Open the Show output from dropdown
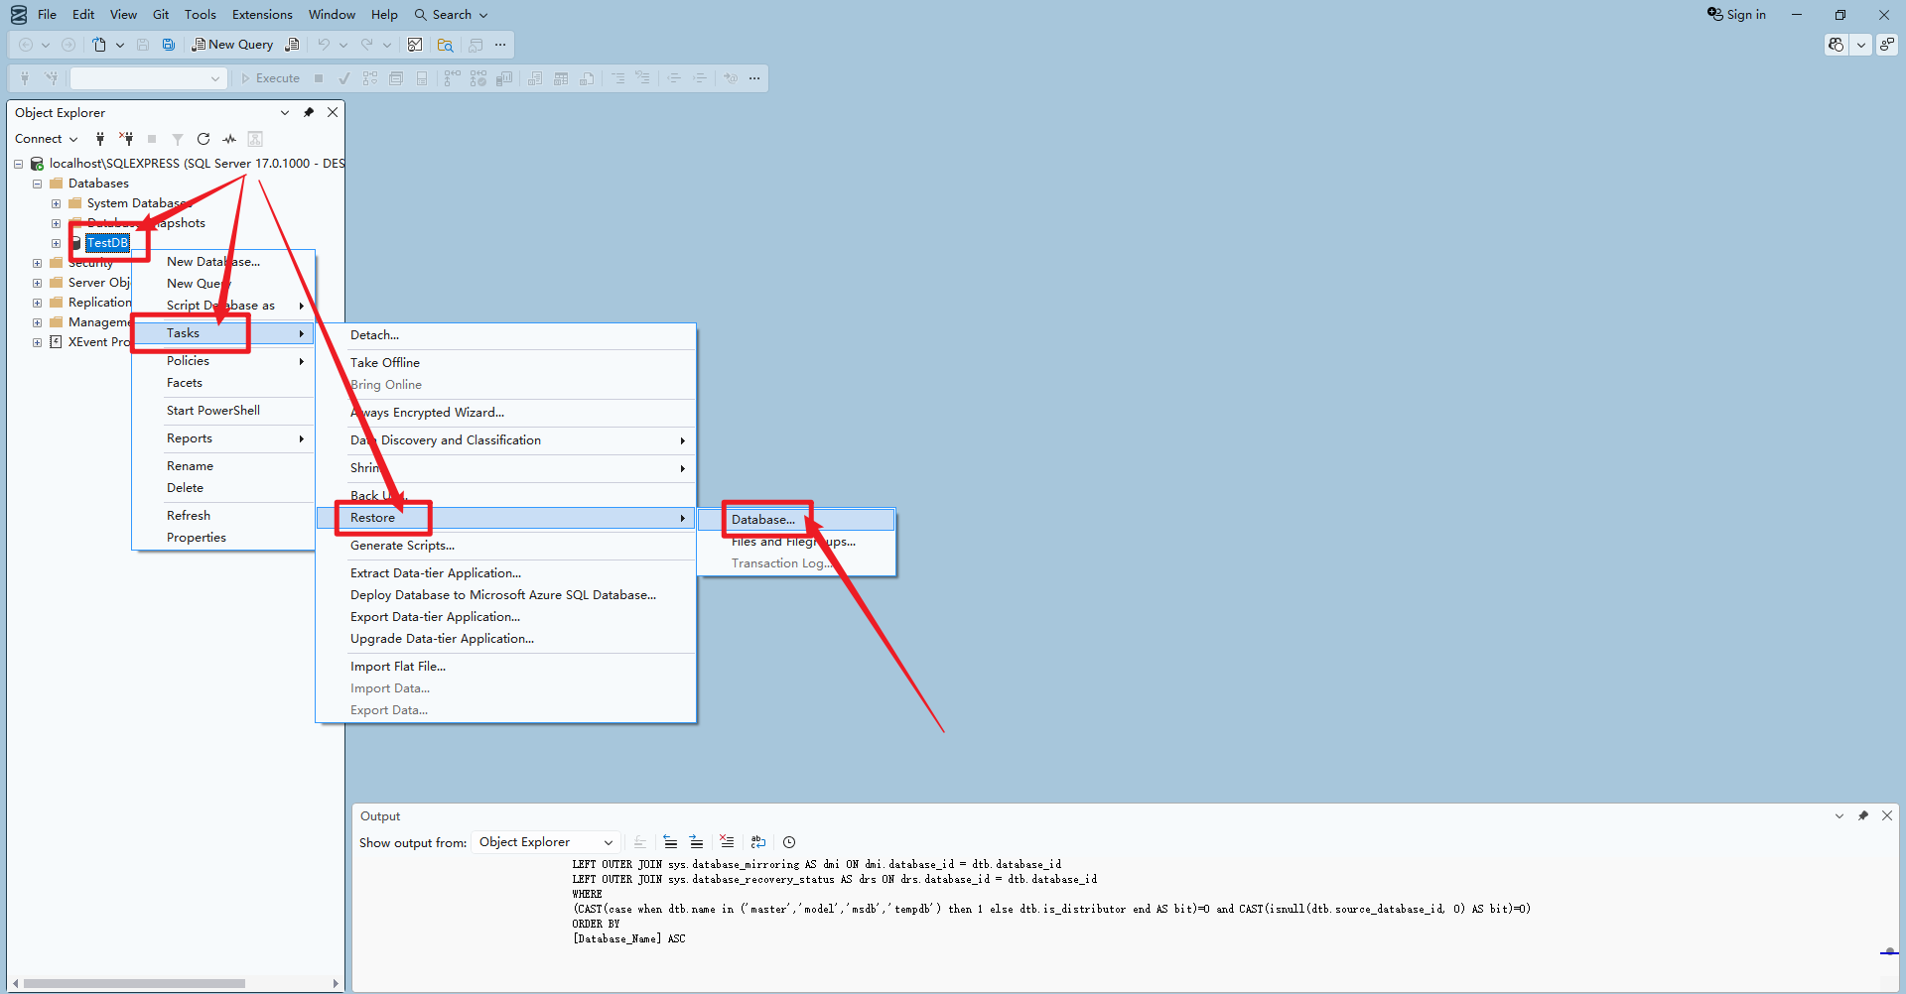 click(546, 842)
